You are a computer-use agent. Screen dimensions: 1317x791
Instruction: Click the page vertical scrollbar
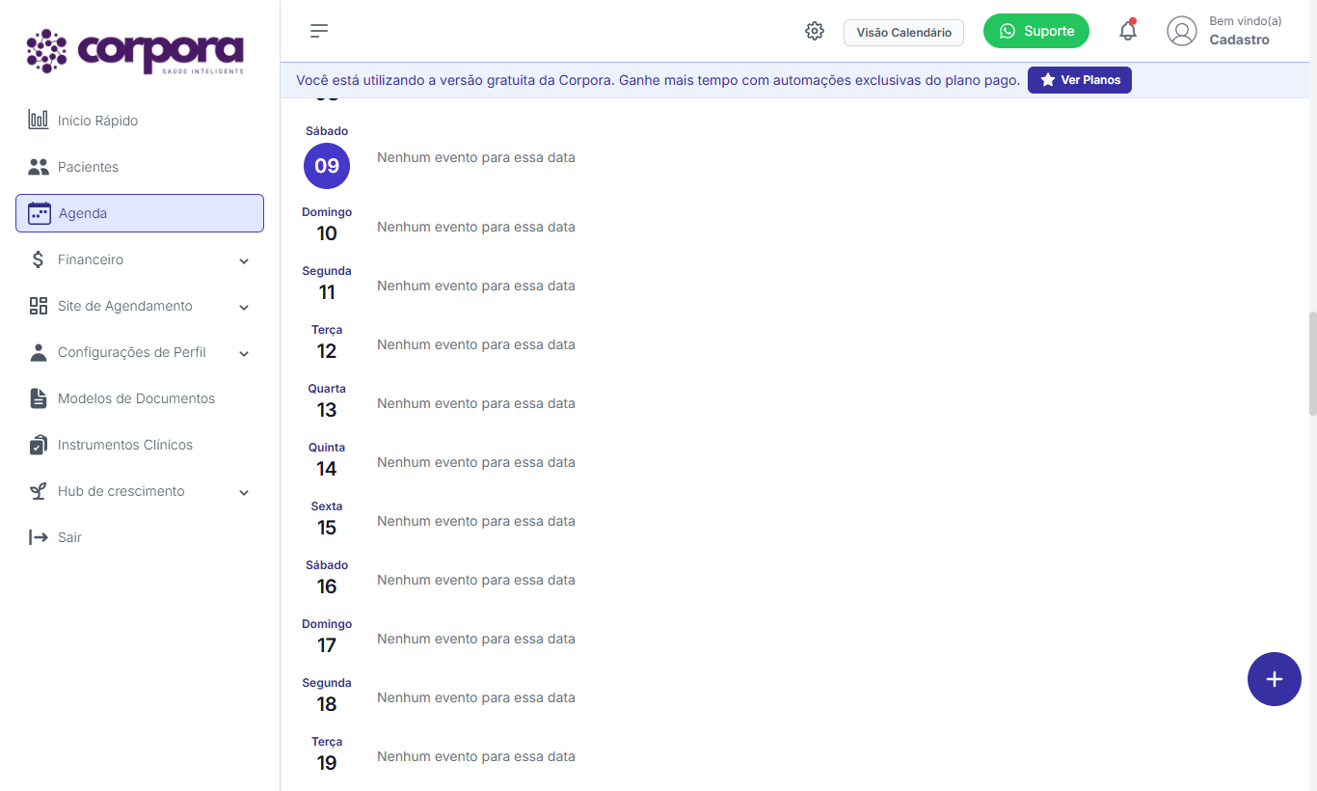(1312, 363)
